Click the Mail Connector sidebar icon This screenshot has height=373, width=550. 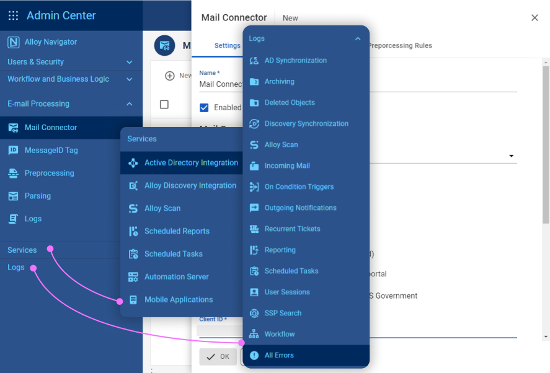click(x=13, y=128)
